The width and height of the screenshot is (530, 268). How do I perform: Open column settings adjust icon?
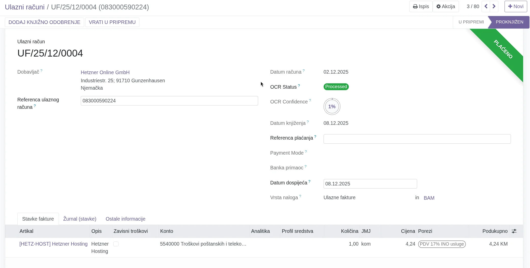click(x=514, y=231)
